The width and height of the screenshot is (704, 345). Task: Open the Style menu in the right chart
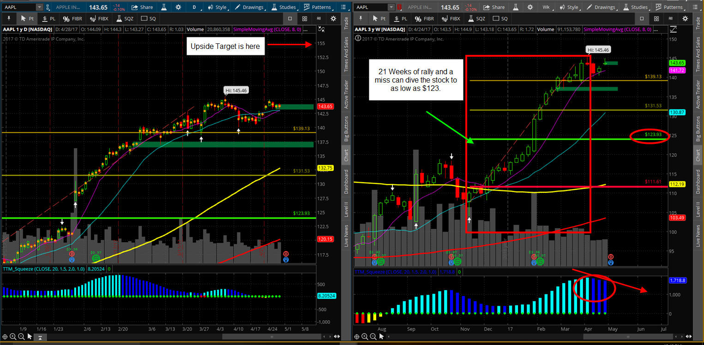coord(570,7)
